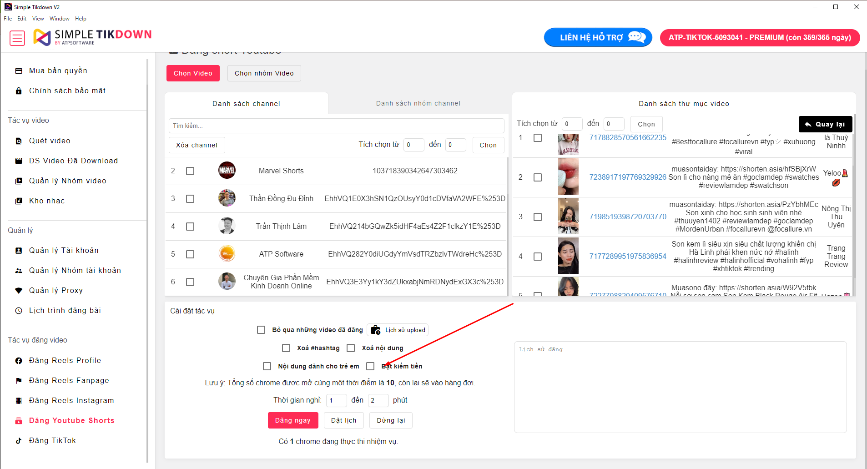Image resolution: width=867 pixels, height=469 pixels.
Task: Open the Quản lý Proxy page
Action: point(56,291)
